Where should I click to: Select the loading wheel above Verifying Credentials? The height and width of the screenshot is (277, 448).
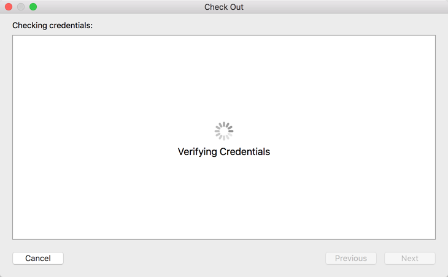click(224, 131)
